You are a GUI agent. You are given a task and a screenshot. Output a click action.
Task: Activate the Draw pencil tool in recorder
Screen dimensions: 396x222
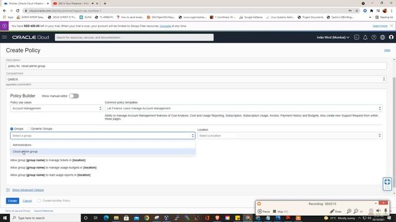pyautogui.click(x=335, y=212)
